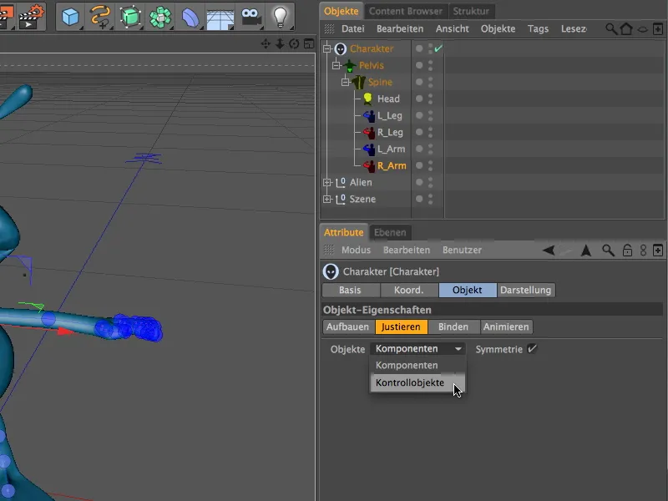Choose Kontrollobjekte from the dropdown list

417,382
